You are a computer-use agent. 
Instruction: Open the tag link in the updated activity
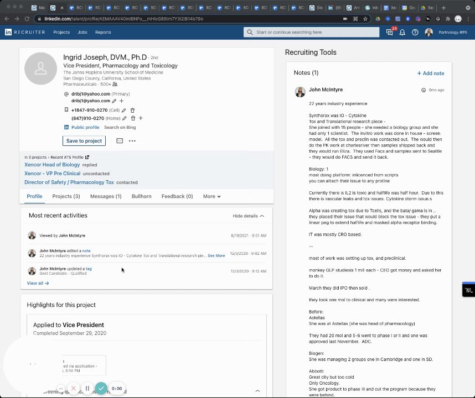(x=89, y=269)
